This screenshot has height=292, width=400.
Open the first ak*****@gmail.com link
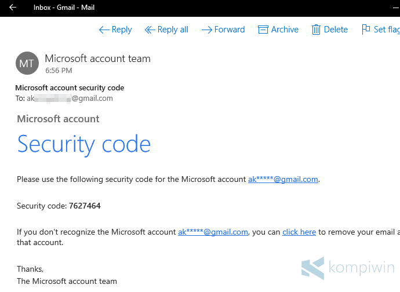pos(283,180)
